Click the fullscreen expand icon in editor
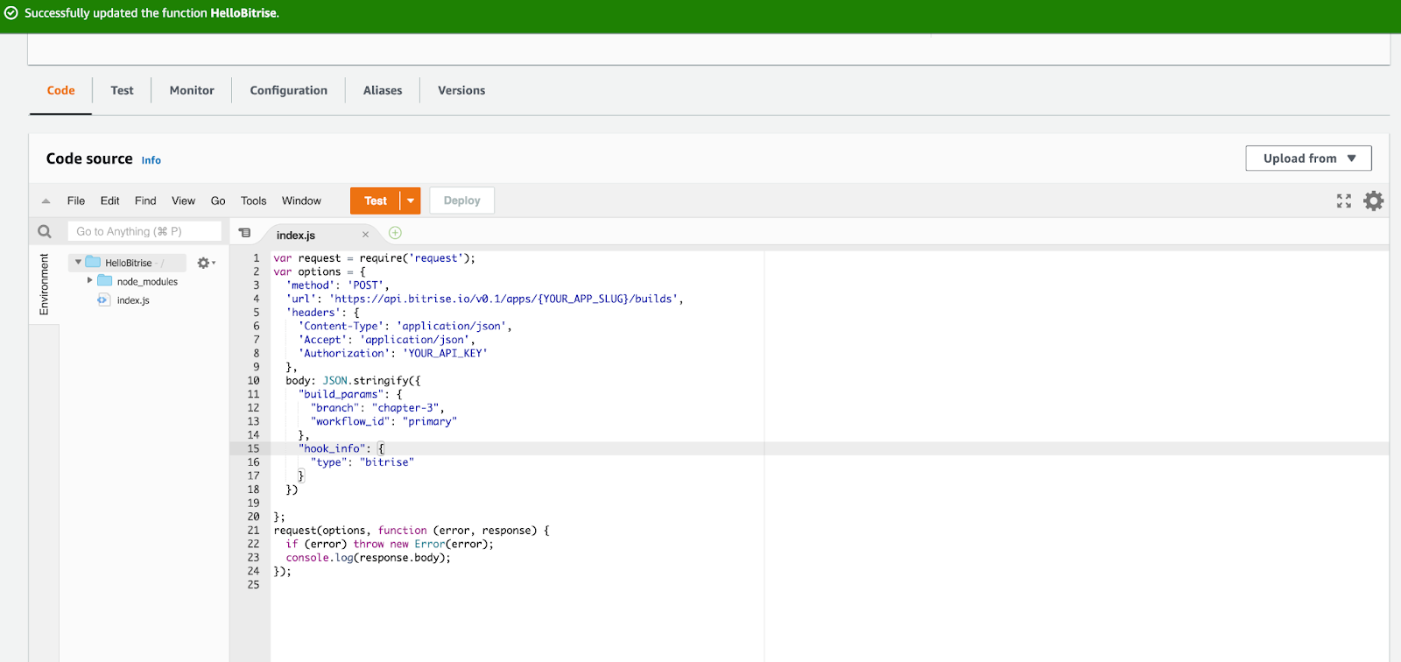This screenshot has height=662, width=1401. tap(1344, 201)
